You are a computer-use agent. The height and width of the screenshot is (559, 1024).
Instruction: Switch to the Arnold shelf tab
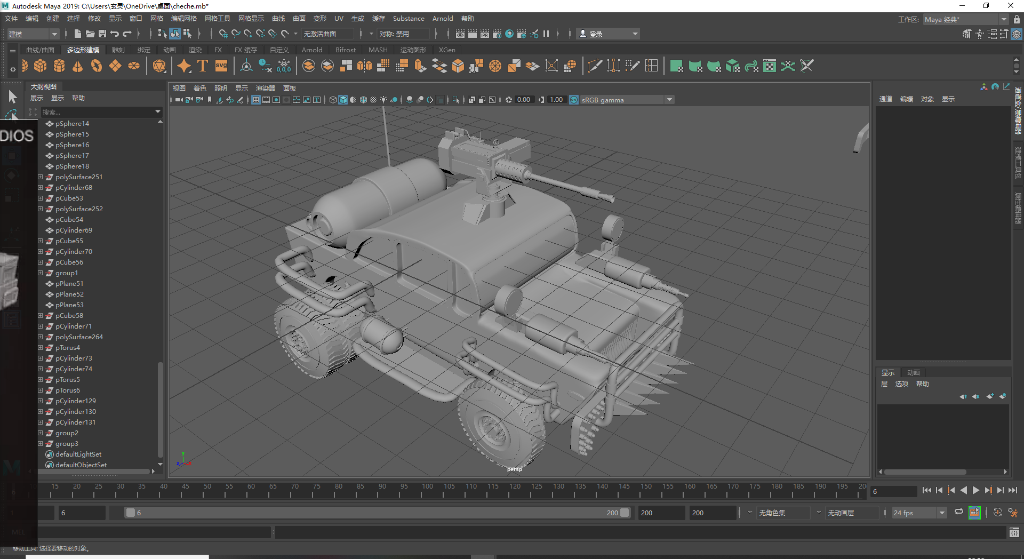pyautogui.click(x=312, y=50)
